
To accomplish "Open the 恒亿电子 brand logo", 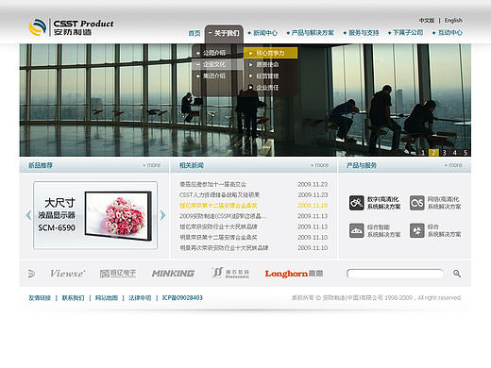I will coord(118,274).
